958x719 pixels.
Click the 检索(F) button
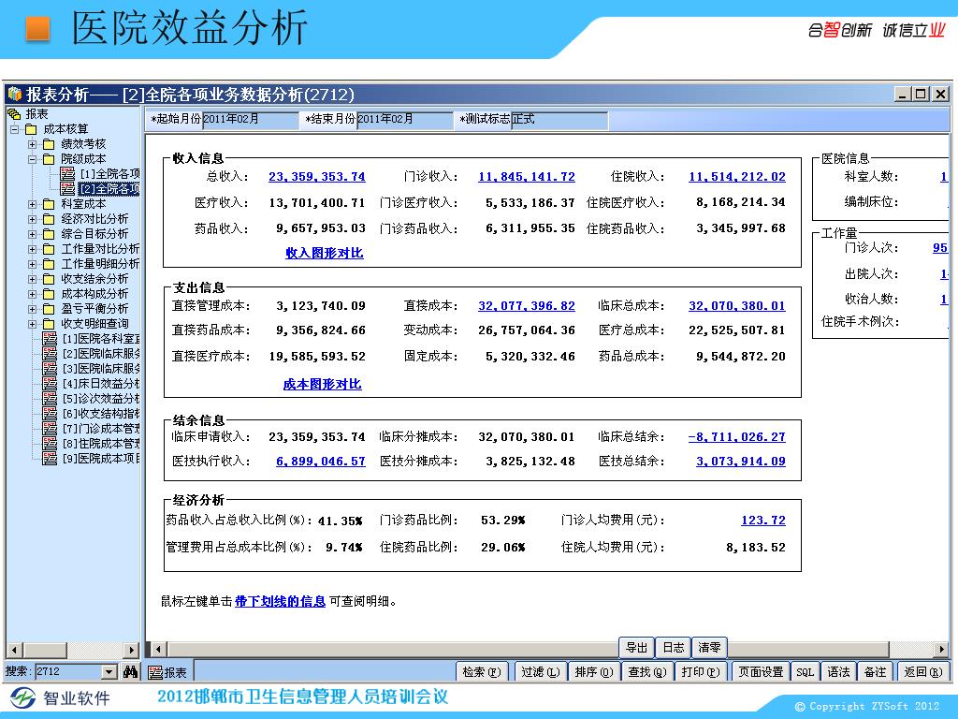(x=482, y=672)
